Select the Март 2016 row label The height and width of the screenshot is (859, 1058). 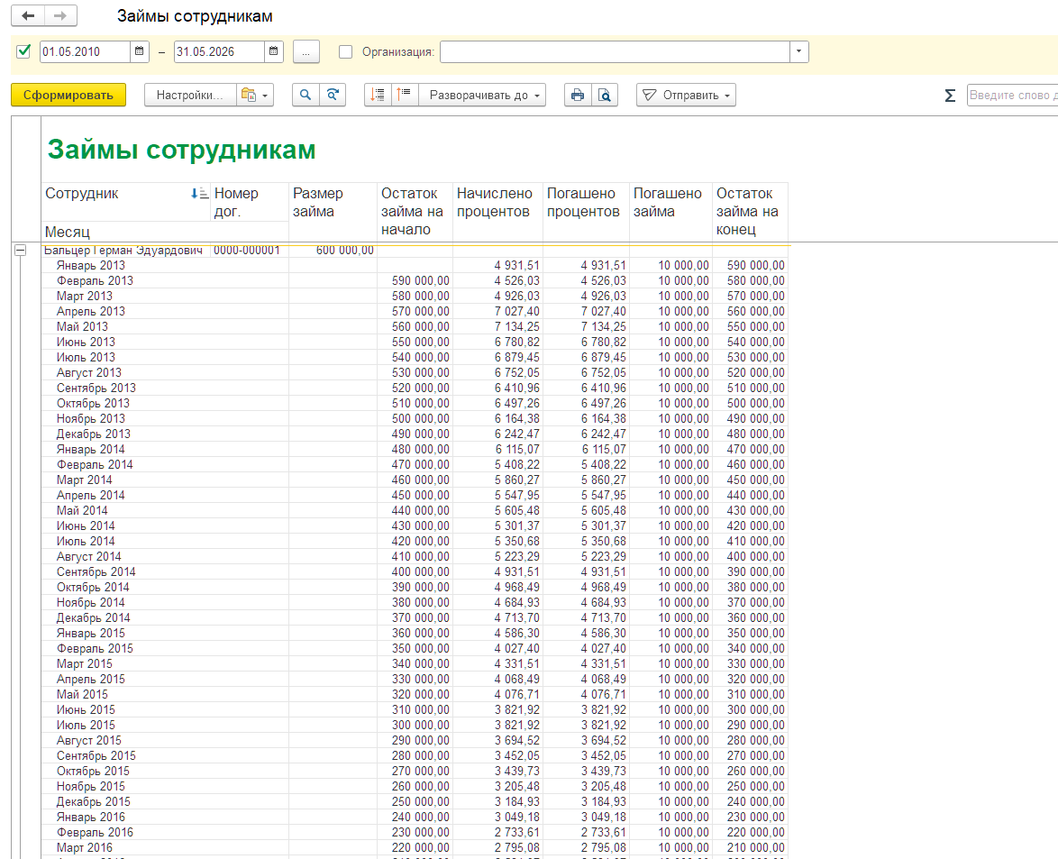click(85, 848)
